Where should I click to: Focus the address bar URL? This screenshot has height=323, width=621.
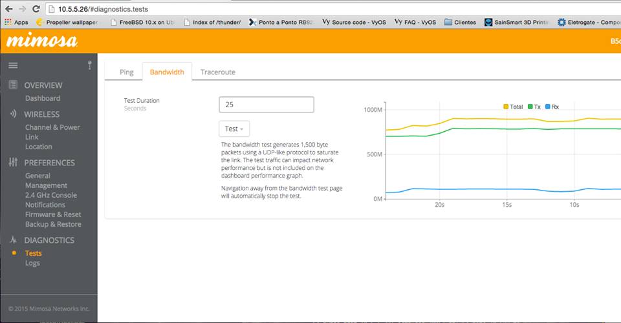point(103,8)
